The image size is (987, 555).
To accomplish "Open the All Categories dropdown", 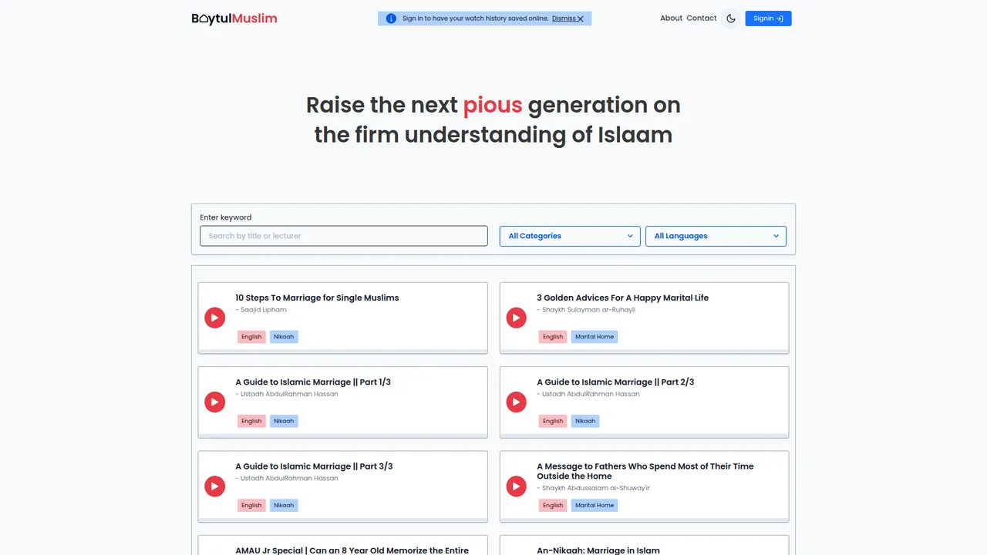I will (570, 236).
